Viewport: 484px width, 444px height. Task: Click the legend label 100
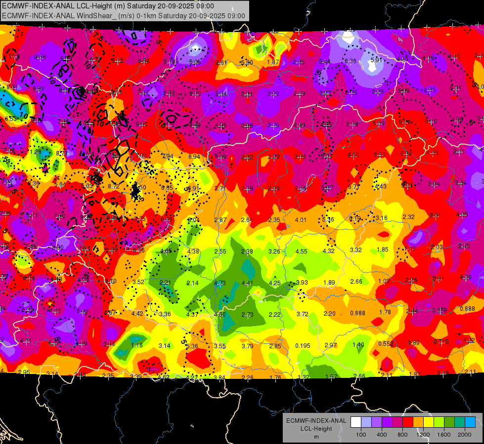click(x=361, y=435)
